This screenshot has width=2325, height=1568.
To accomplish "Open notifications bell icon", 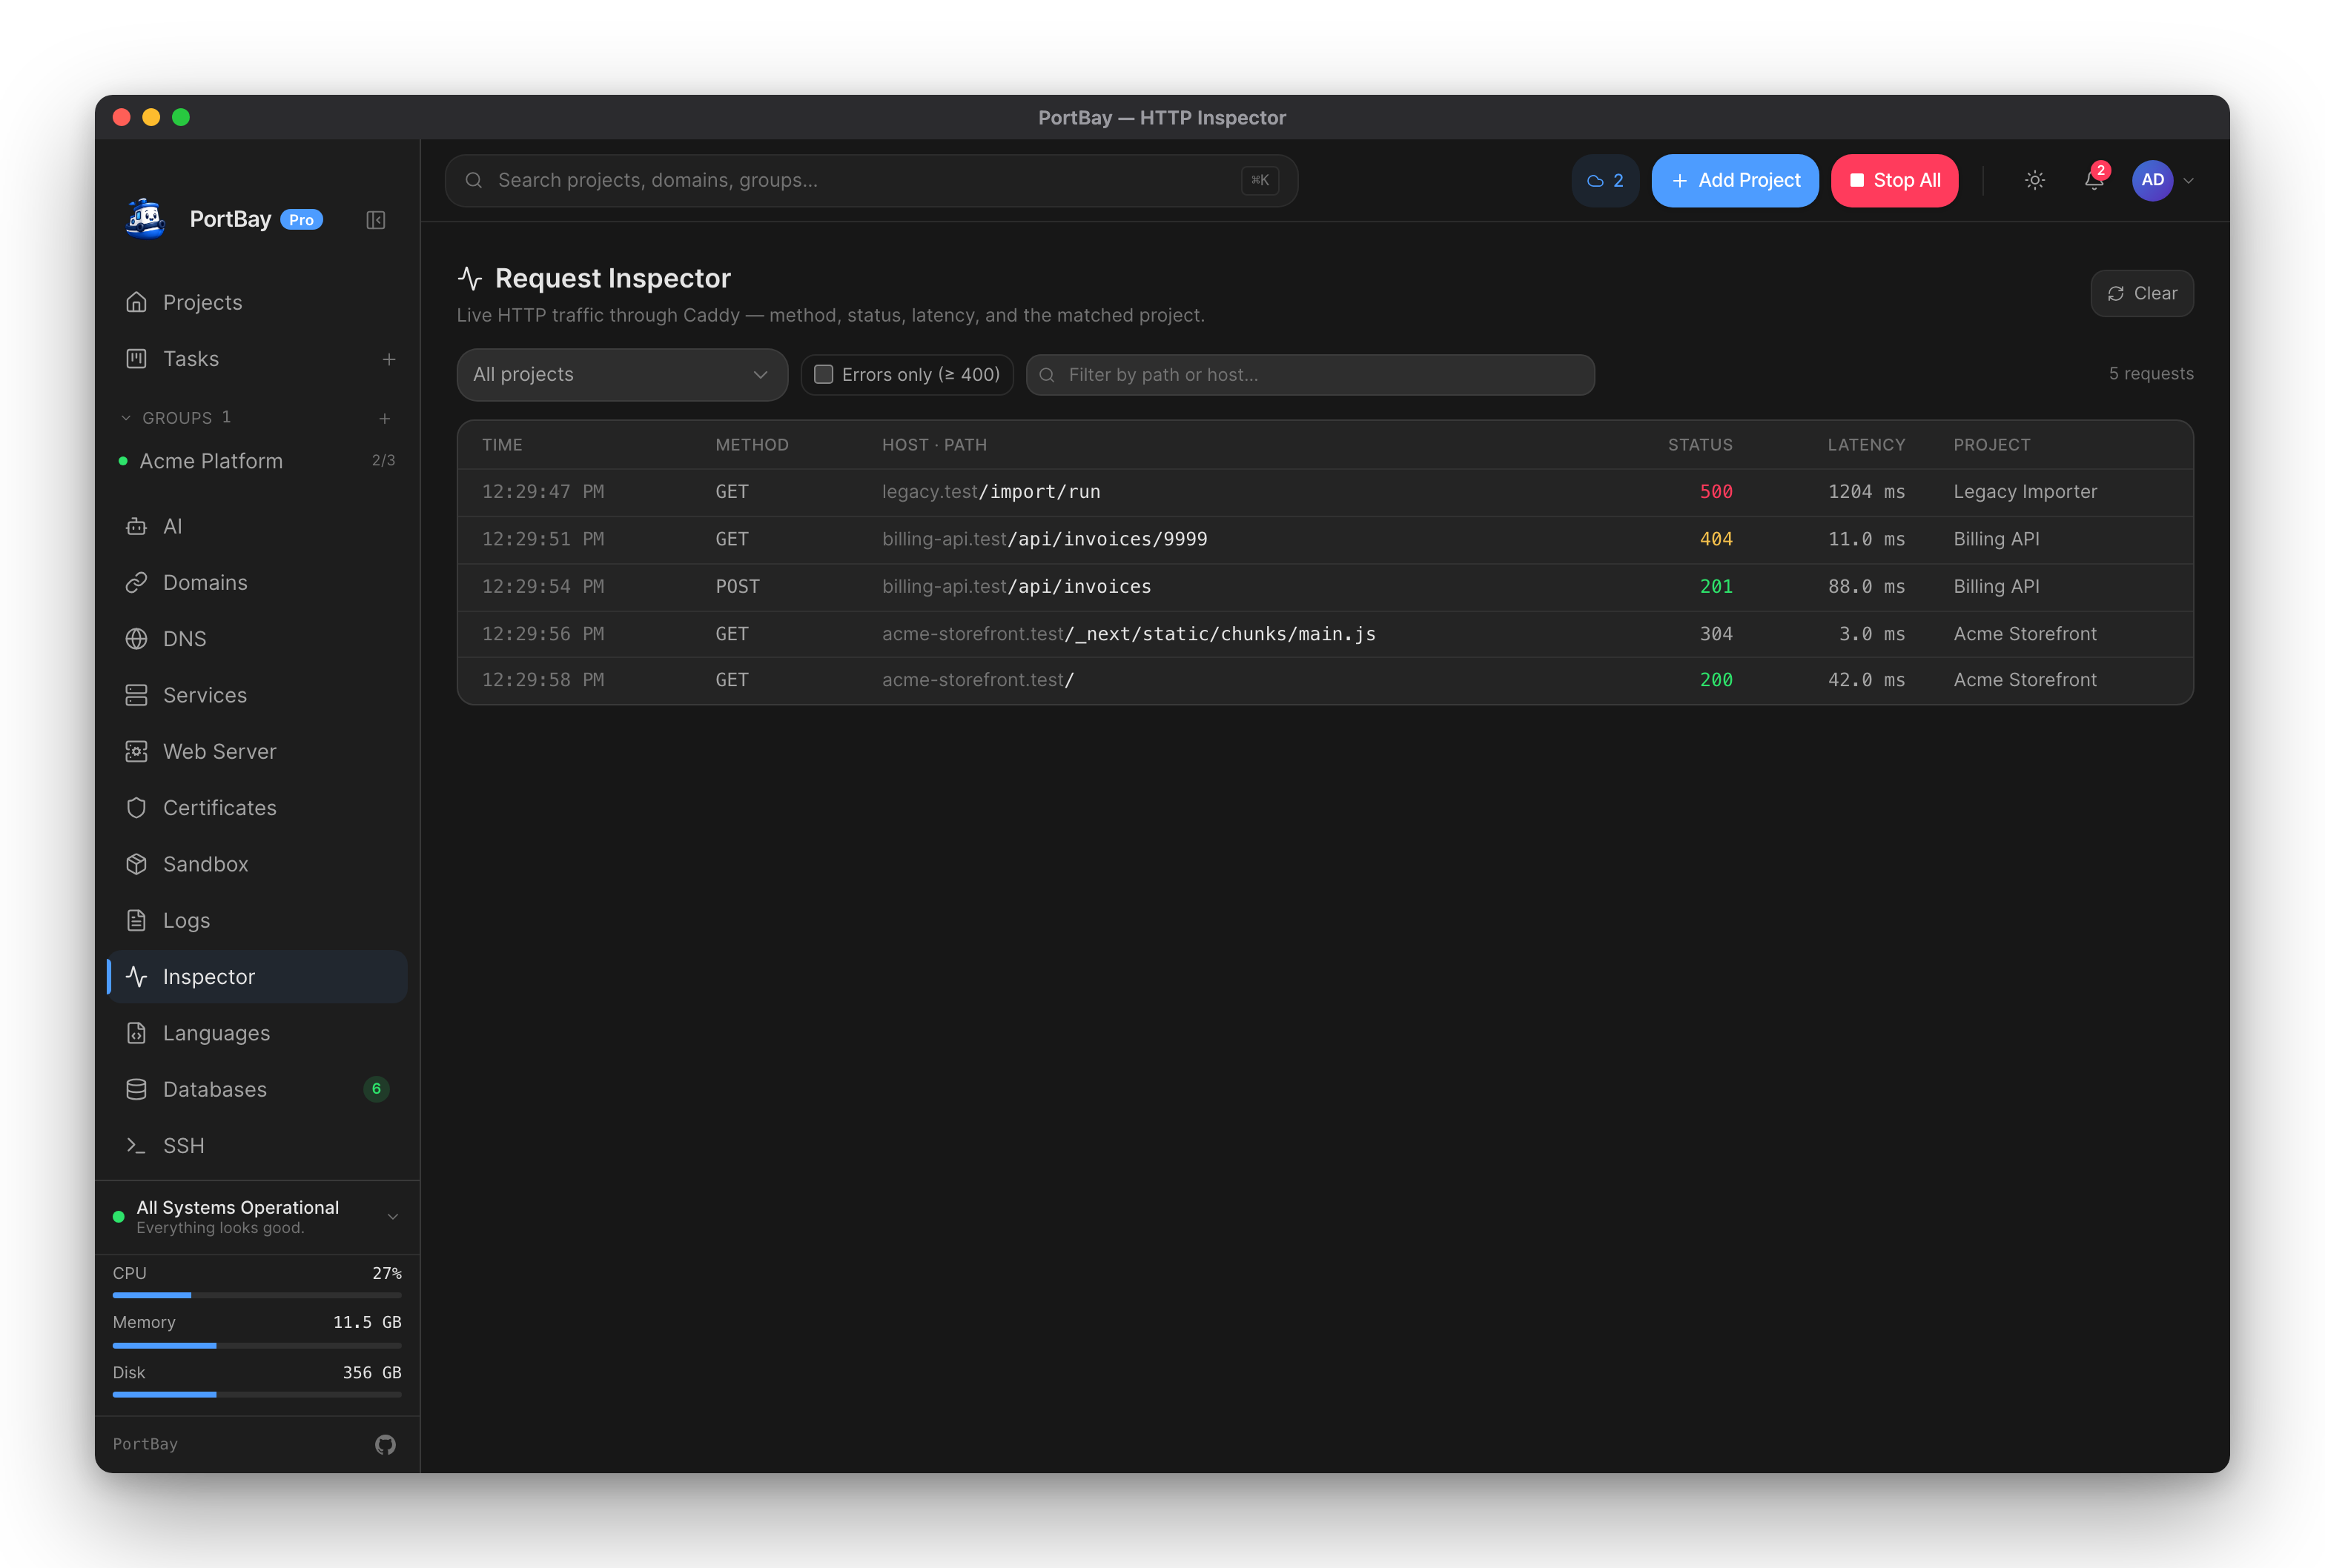I will 2094,180.
